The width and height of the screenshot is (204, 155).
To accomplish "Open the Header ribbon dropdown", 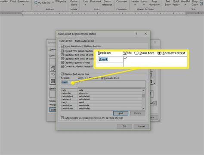I will click(135, 3).
